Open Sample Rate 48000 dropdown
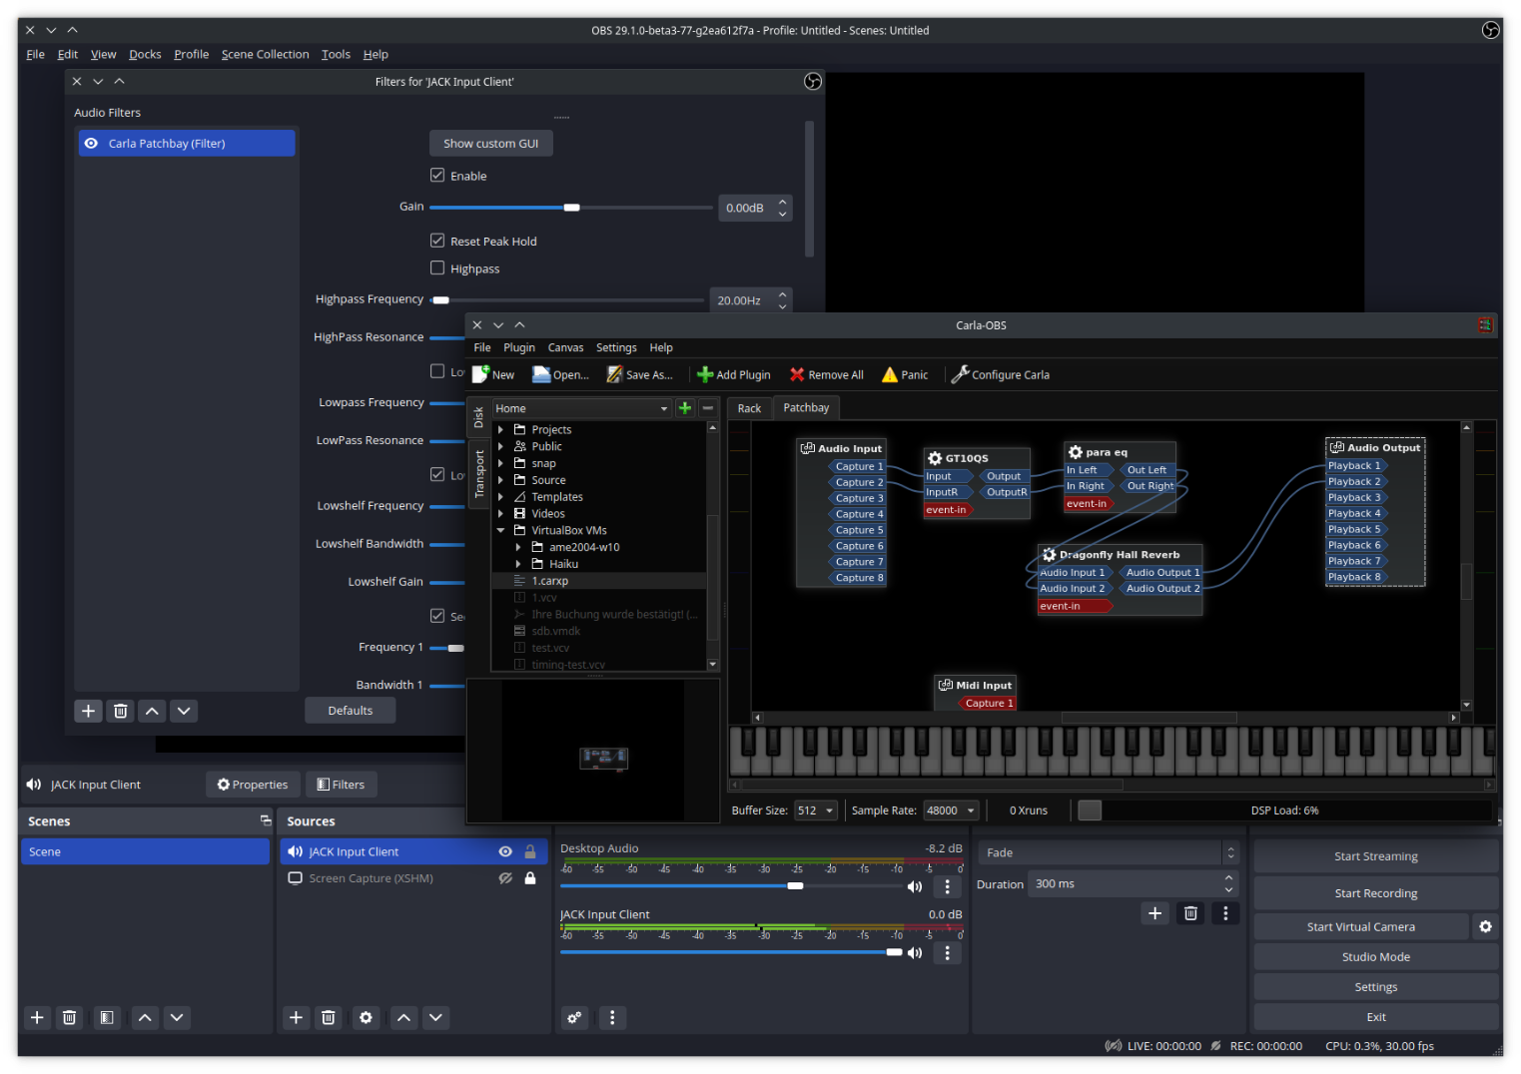 pyautogui.click(x=951, y=810)
